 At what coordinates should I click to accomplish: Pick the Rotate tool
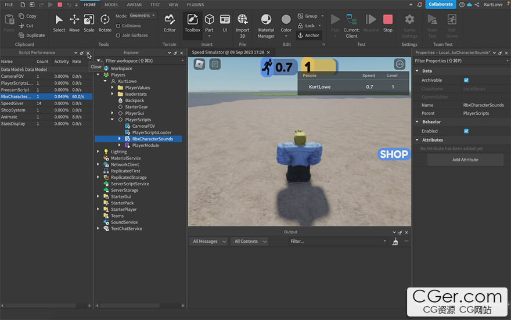point(105,23)
